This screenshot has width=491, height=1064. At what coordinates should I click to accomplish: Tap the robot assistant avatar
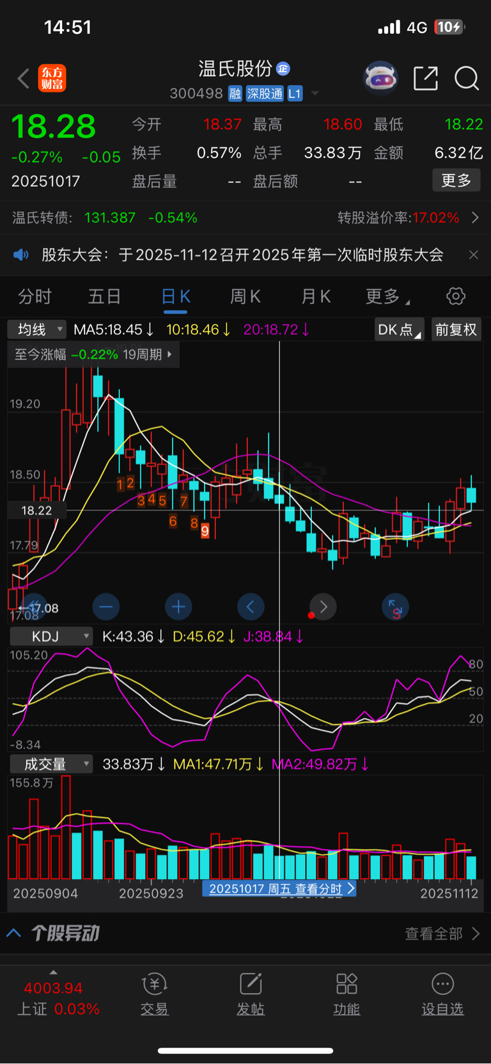coord(380,78)
